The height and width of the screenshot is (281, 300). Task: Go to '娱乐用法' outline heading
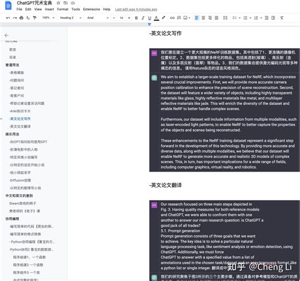pyautogui.click(x=12, y=134)
